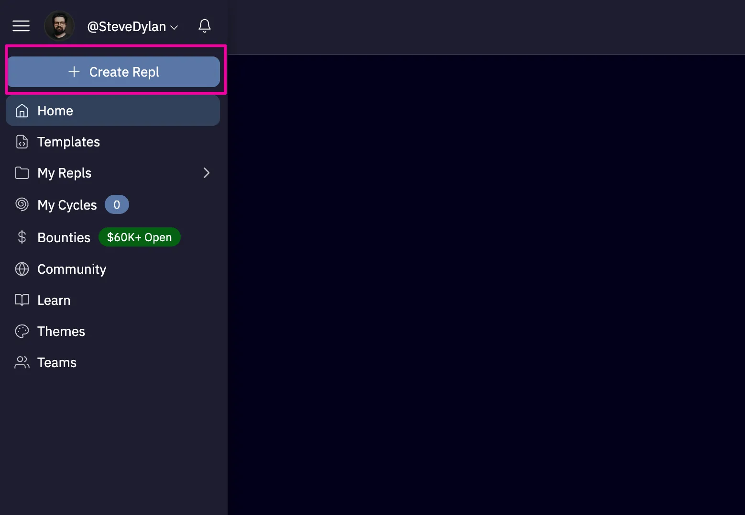
Task: Click the Themes palette icon
Action: [x=22, y=331]
